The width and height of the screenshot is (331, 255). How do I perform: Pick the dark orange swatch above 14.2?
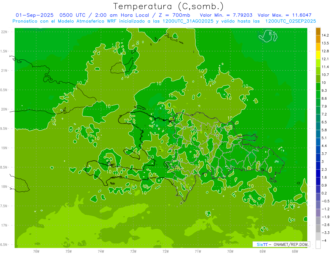(x=318, y=31)
